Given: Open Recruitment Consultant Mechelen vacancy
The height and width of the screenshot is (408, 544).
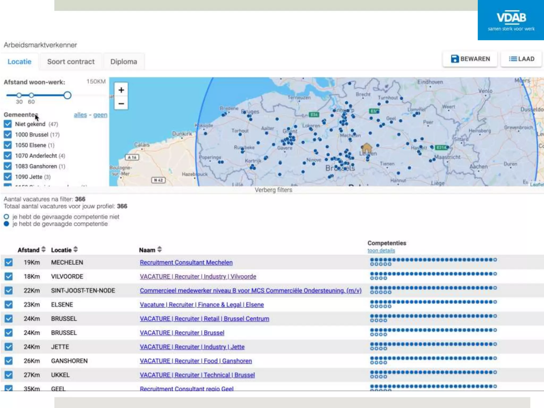Looking at the screenshot, I should [x=186, y=262].
